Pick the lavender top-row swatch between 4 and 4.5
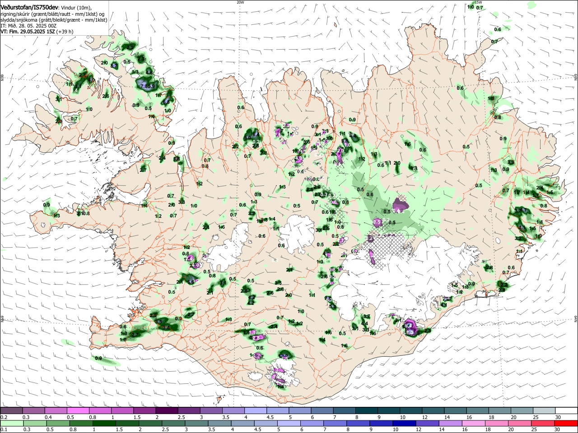578x433 pixels. tap(255, 411)
